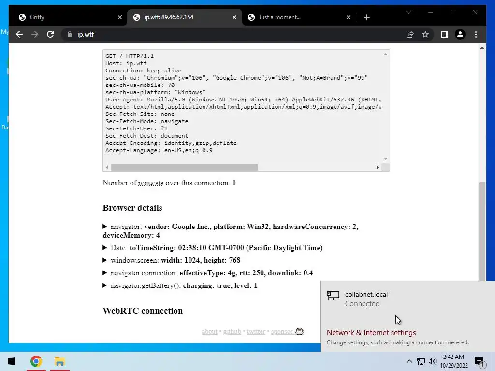Open a new tab with plus button

click(x=366, y=17)
